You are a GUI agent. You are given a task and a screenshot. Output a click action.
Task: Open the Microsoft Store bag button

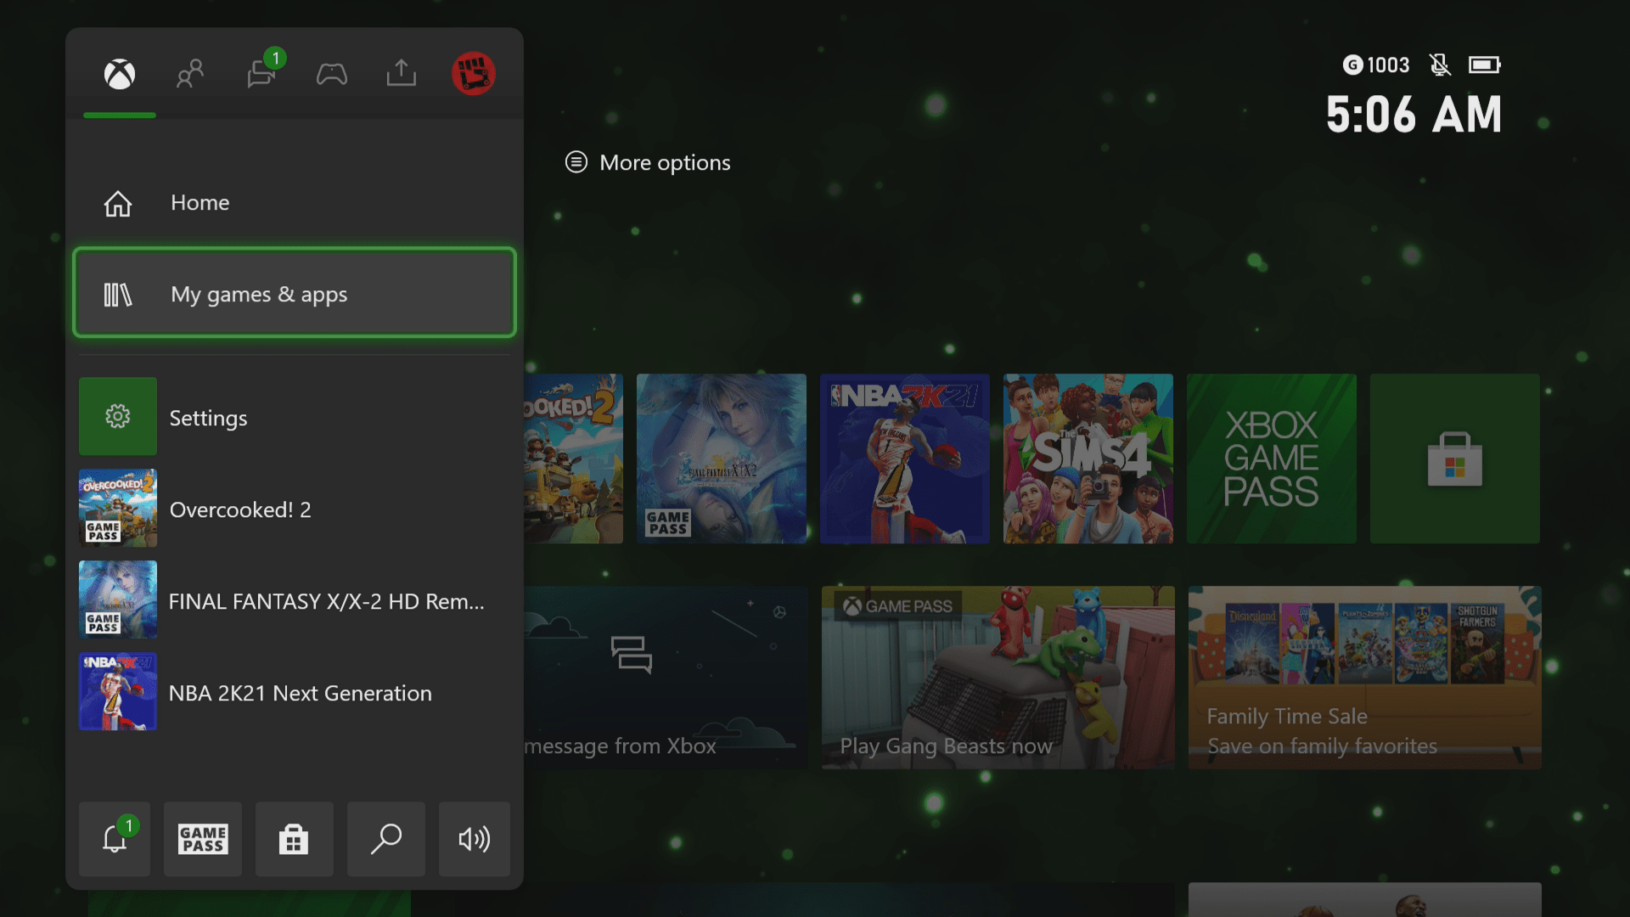[294, 839]
